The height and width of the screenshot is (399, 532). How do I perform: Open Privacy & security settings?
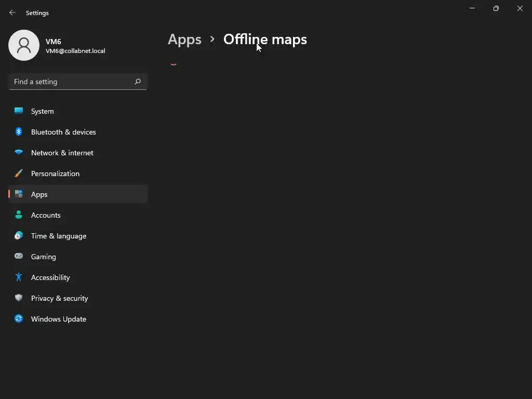pyautogui.click(x=59, y=298)
